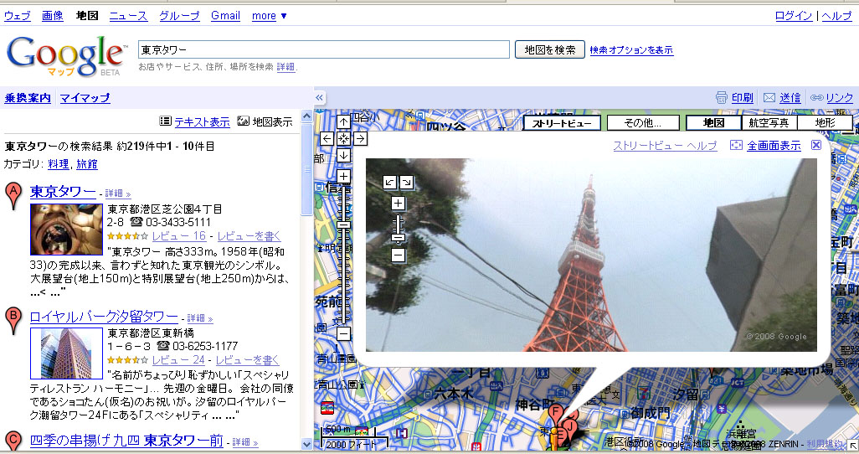The width and height of the screenshot is (859, 454).
Task: Open レビュー 24 reviews link
Action: (x=178, y=359)
